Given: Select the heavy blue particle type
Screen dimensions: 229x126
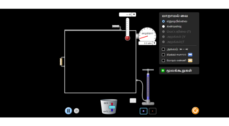Looking at the screenshot, I should pyautogui.click(x=143, y=111).
